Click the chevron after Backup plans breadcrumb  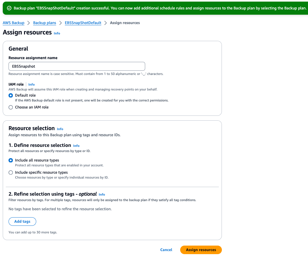(60, 23)
